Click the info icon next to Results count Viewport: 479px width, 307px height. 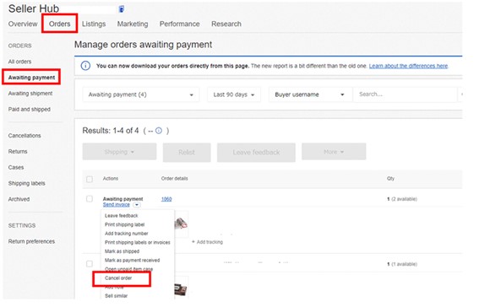pos(159,131)
